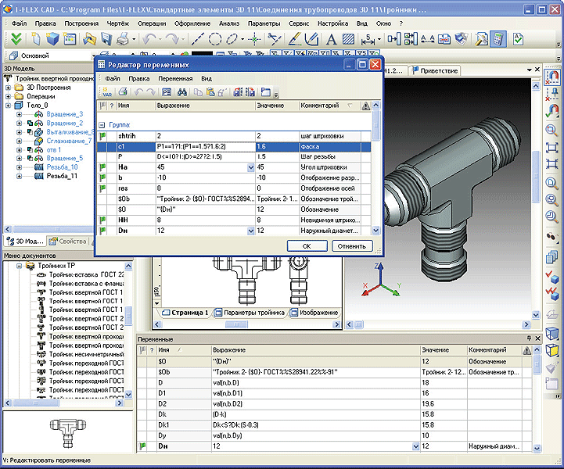This screenshot has height=469, width=564.
Task: Open a file with the folder icon
Action: [89, 39]
